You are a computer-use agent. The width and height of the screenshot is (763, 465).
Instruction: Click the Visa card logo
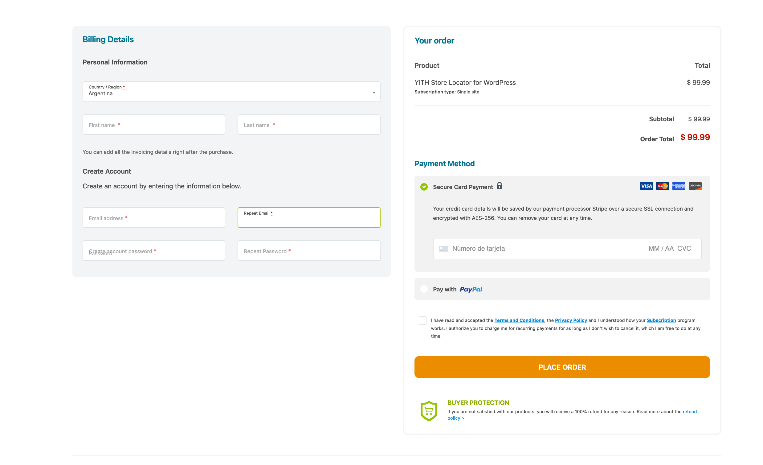[x=646, y=186]
